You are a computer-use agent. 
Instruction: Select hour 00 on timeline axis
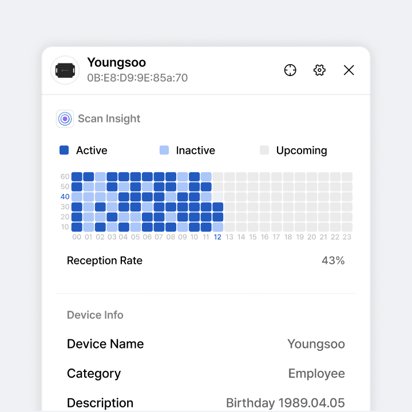[x=77, y=237]
